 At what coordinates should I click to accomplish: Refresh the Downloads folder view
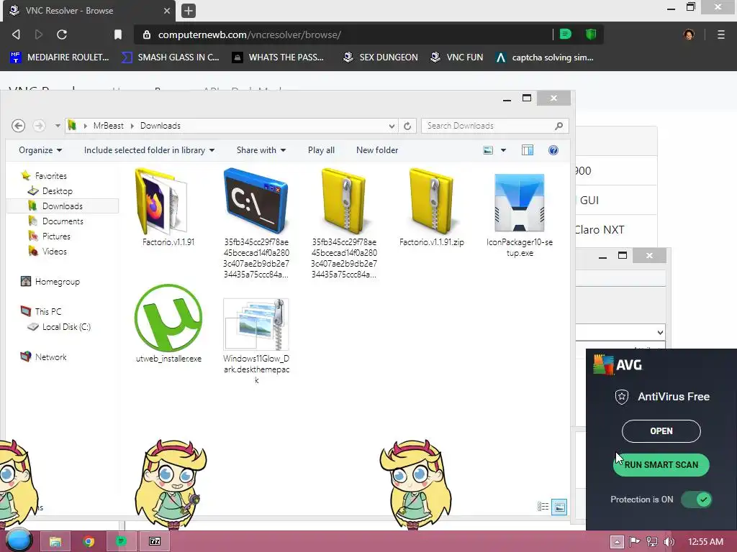[407, 126]
